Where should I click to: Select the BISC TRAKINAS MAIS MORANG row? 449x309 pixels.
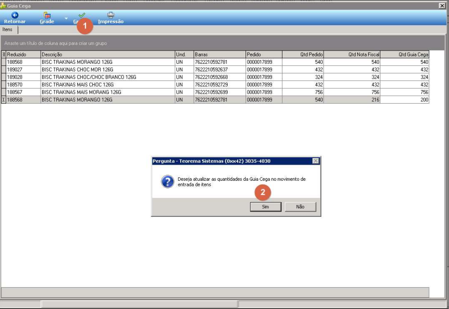point(215,92)
